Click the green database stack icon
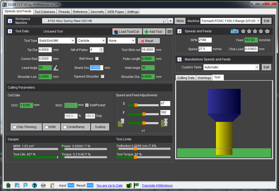The width and height of the screenshot is (279, 191). click(129, 185)
